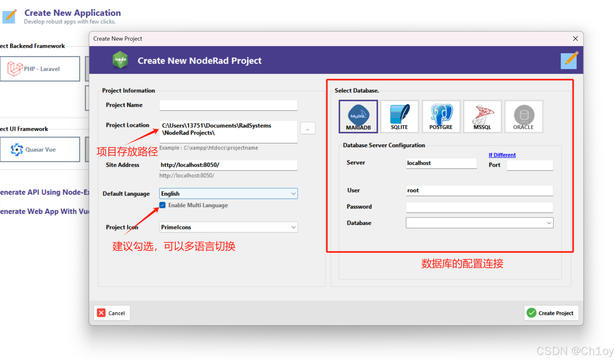This screenshot has height=361, width=615.
Task: Click the Project Name input field
Action: (x=228, y=105)
